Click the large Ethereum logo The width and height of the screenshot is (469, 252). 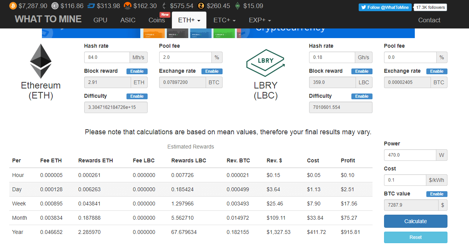click(41, 61)
